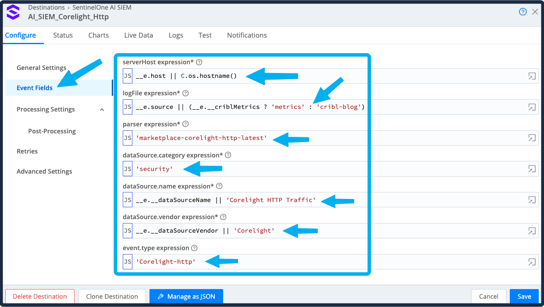544x307 pixels.
Task: Open expanded editor for event.type expression
Action: click(532, 262)
